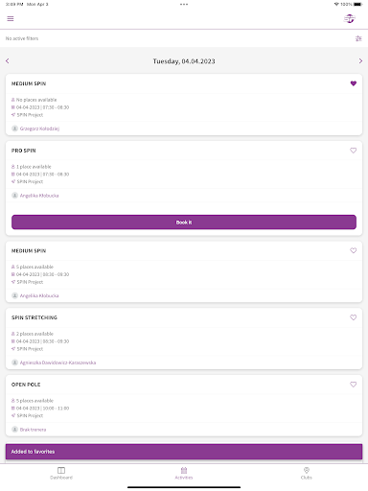
Task: Open the Spin Stretching class card
Action: coord(184,339)
